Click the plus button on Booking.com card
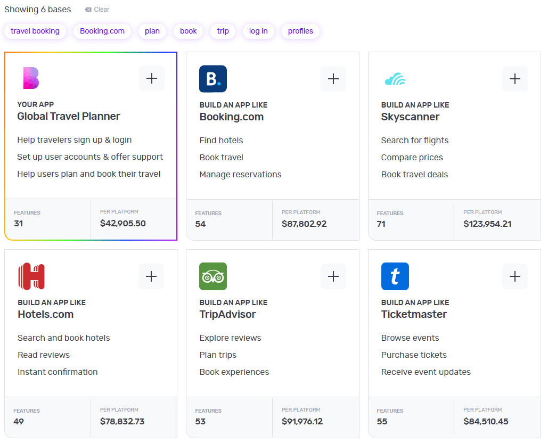548x443 pixels. [333, 79]
